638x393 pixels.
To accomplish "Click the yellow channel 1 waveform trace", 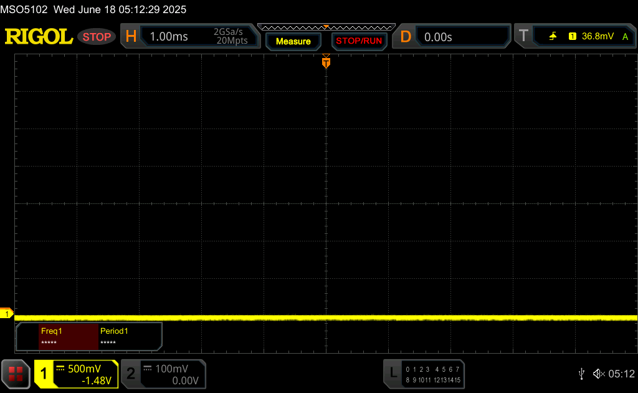I will [325, 318].
